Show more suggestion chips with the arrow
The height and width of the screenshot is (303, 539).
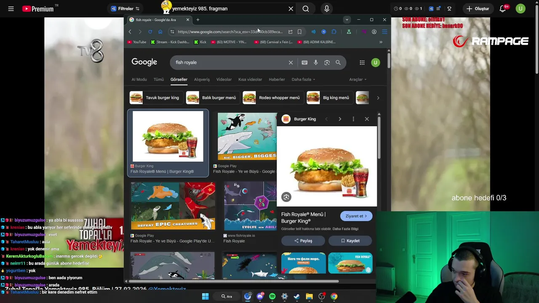[x=378, y=98]
